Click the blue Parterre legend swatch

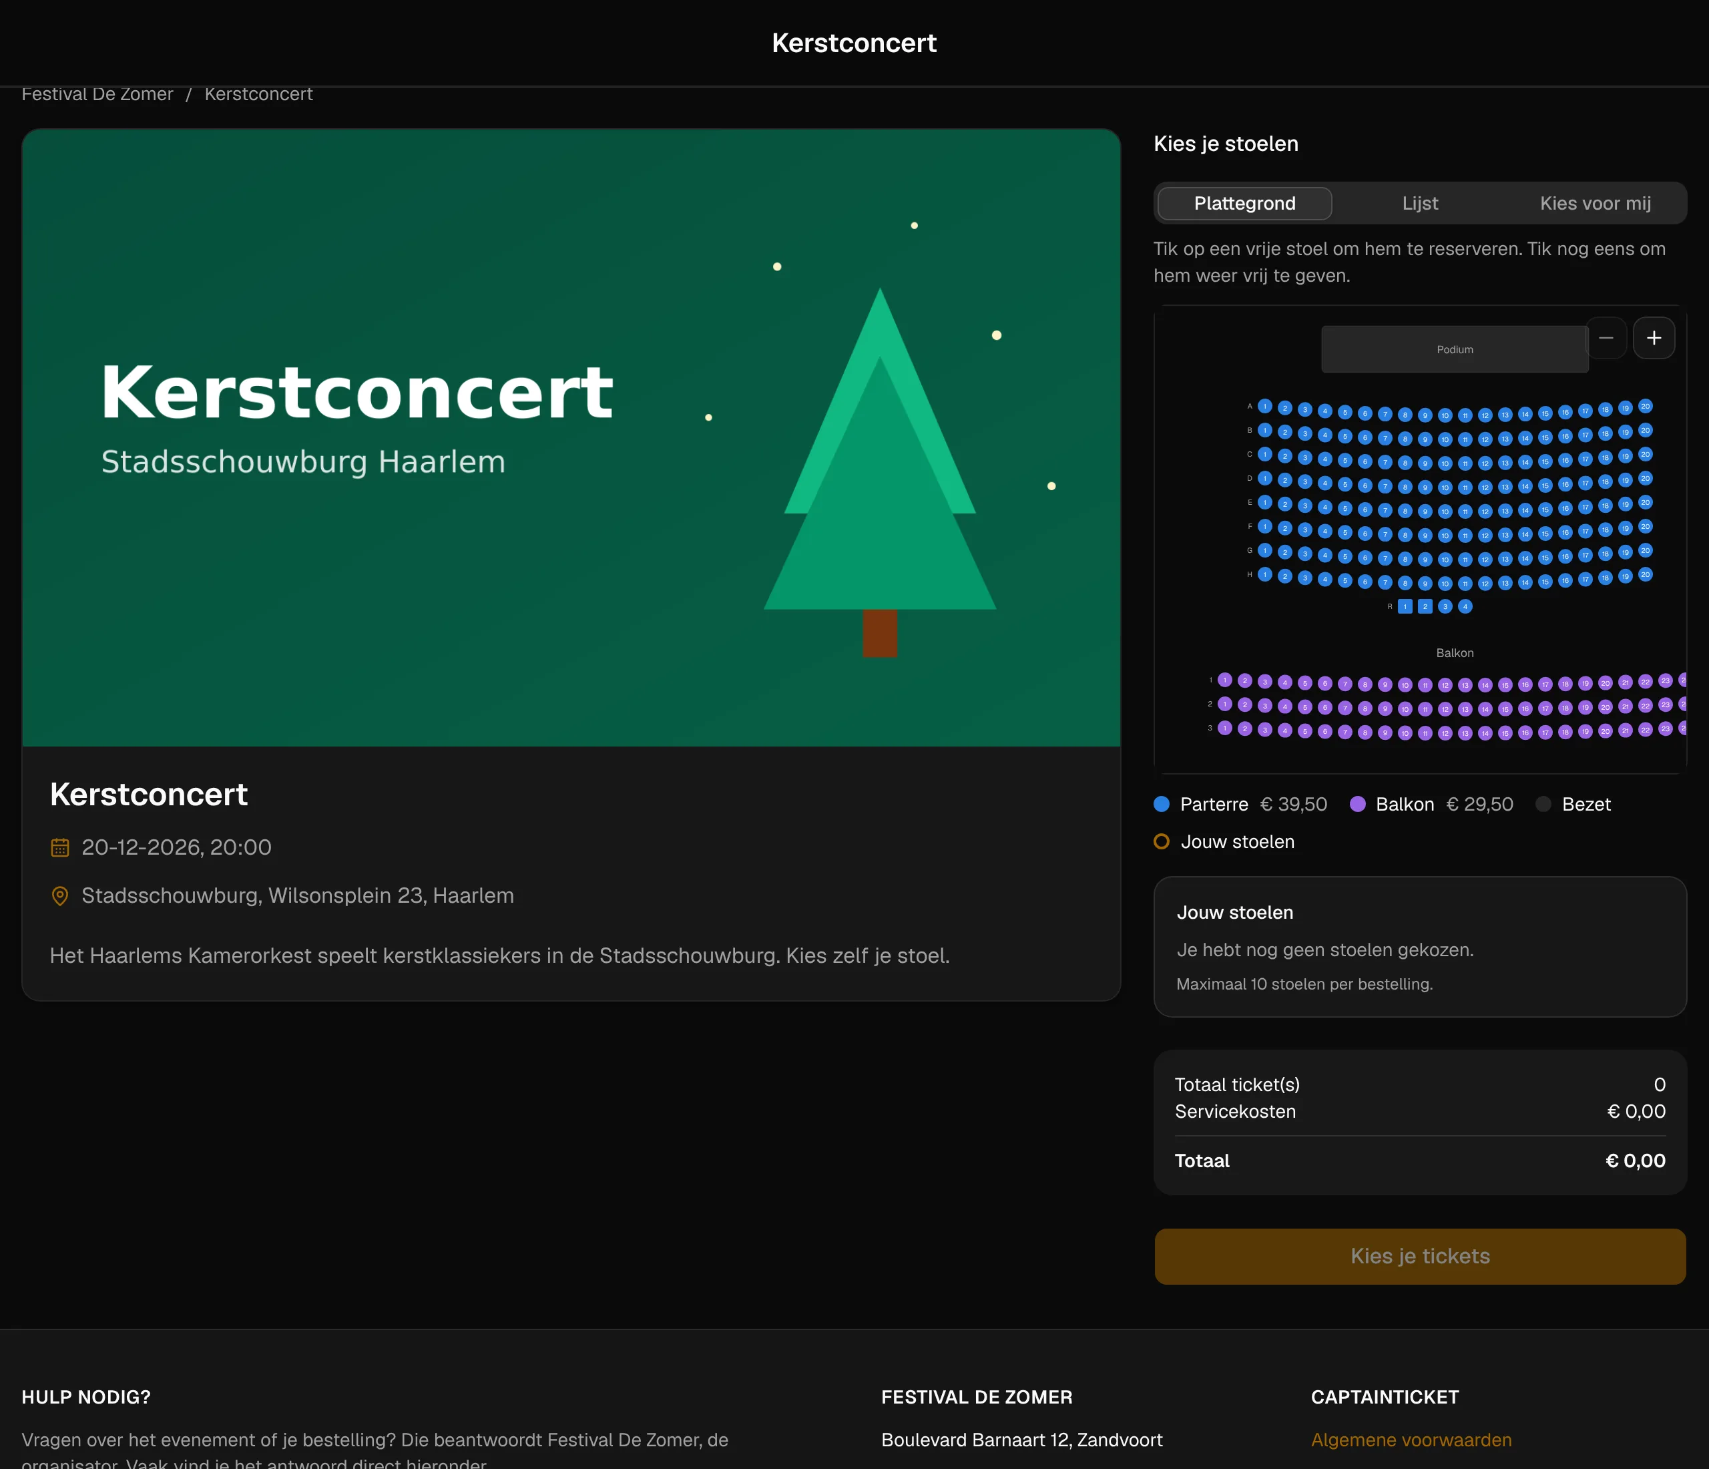coord(1162,804)
